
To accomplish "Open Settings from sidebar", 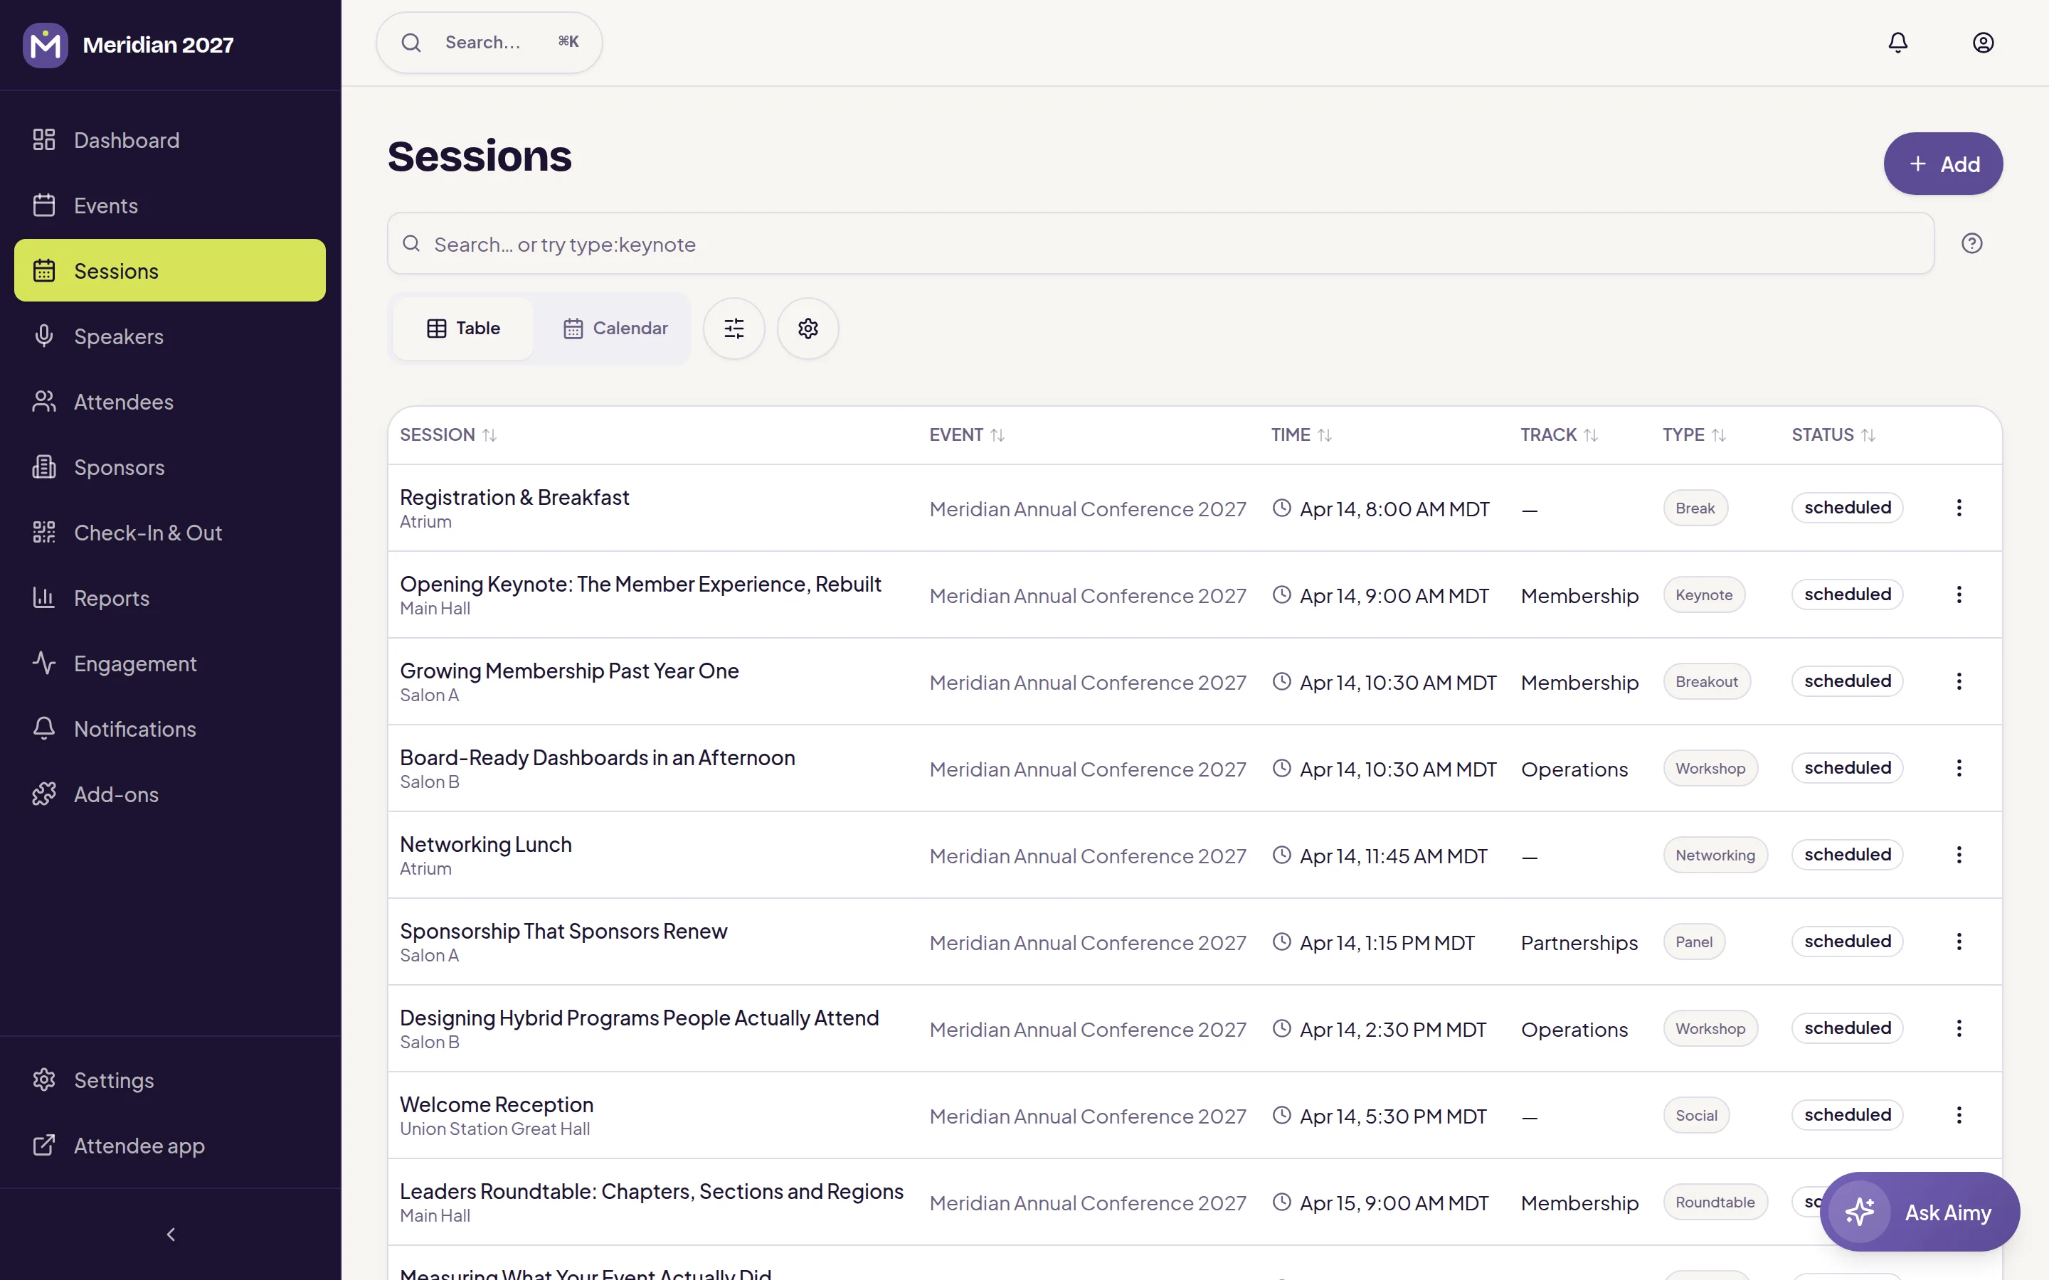I will click(x=170, y=1080).
